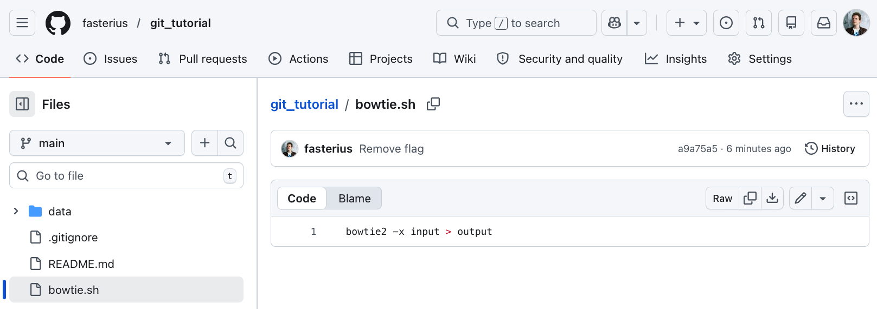Click the GitHub logo icon
This screenshot has height=309, width=877.
pos(58,23)
